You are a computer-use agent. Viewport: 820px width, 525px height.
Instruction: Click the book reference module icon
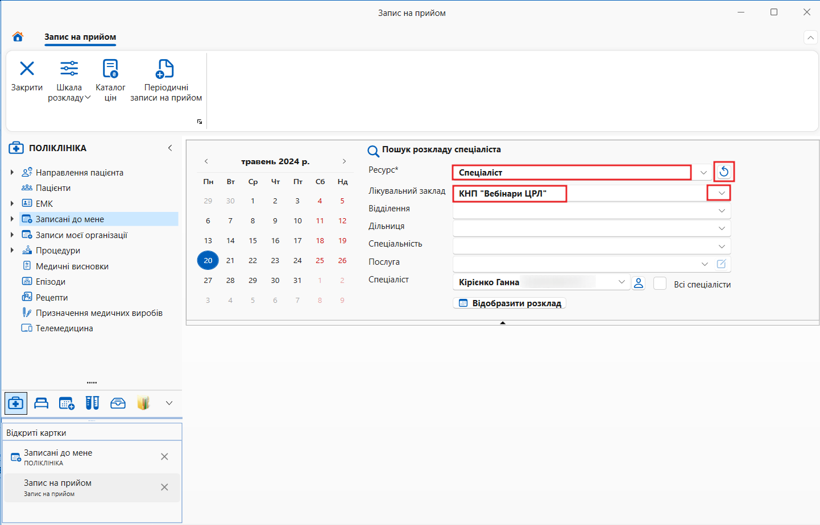pyautogui.click(x=143, y=403)
